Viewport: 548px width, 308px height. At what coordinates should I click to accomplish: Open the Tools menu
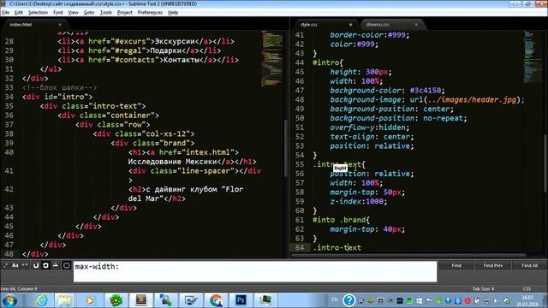(105, 13)
